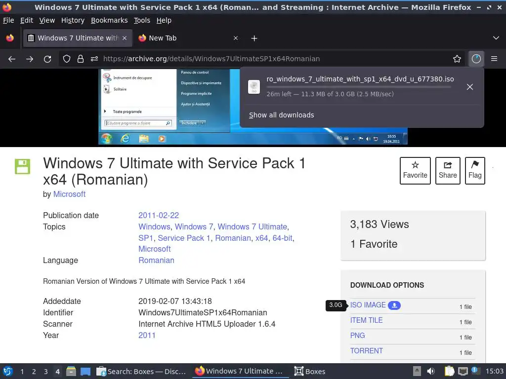The height and width of the screenshot is (379, 506).
Task: Open the Bookmarks menu
Action: point(109,20)
